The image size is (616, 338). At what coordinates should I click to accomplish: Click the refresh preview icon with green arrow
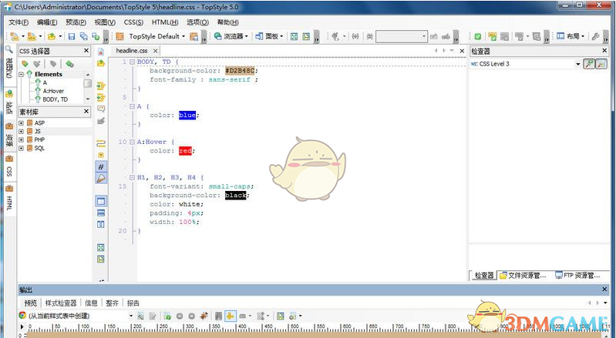point(167,316)
